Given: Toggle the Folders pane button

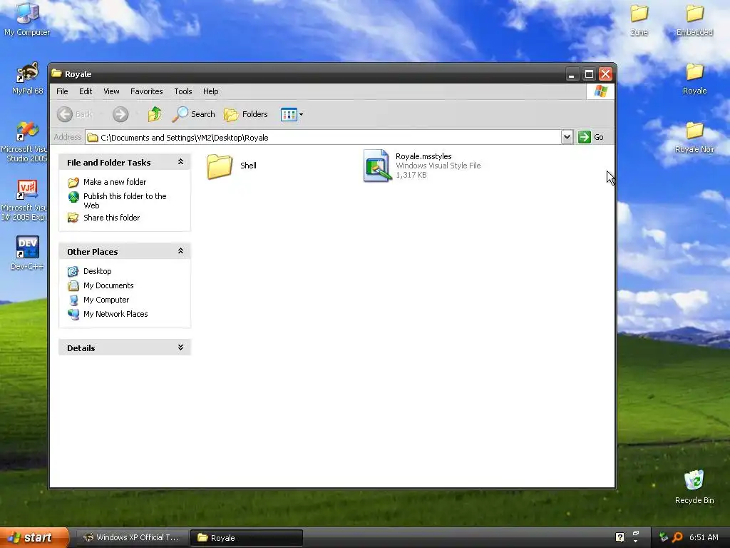Looking at the screenshot, I should 246,114.
